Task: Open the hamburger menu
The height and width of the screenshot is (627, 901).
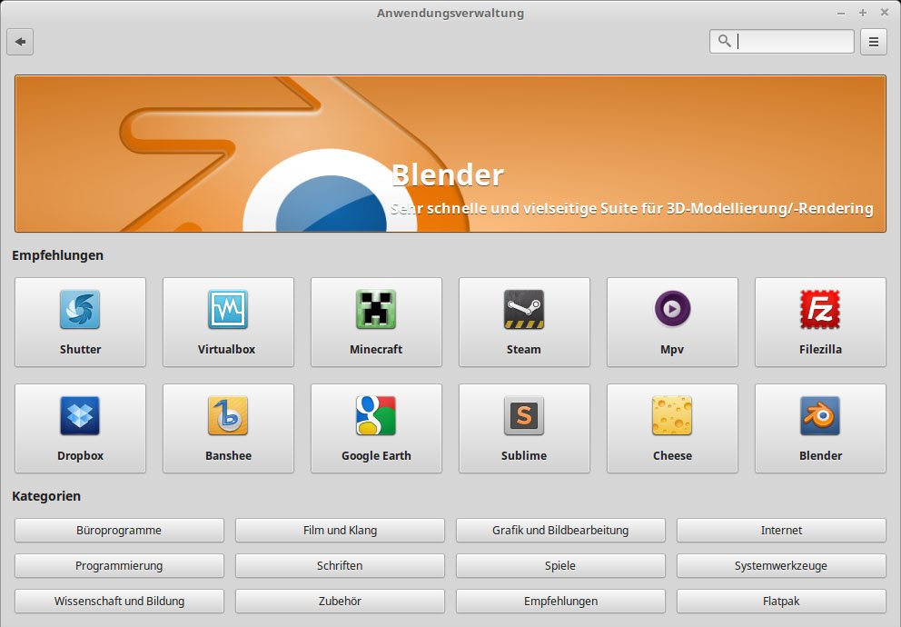Action: (x=873, y=41)
